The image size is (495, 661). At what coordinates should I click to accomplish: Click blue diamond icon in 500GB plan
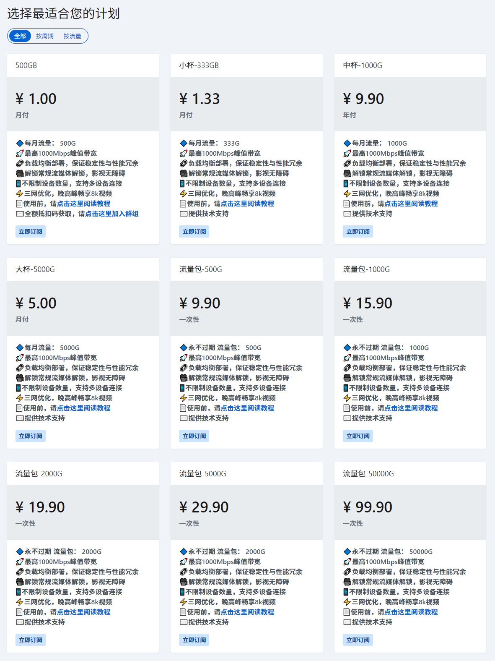20,144
